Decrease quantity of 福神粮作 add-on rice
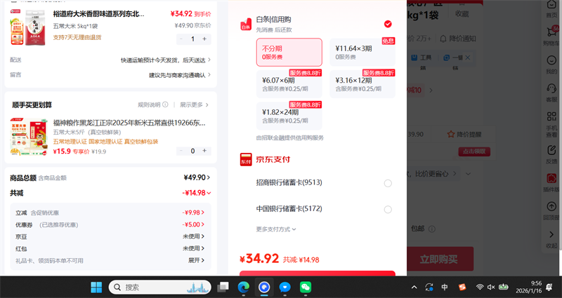Image resolution: width=562 pixels, height=298 pixels. point(181,151)
